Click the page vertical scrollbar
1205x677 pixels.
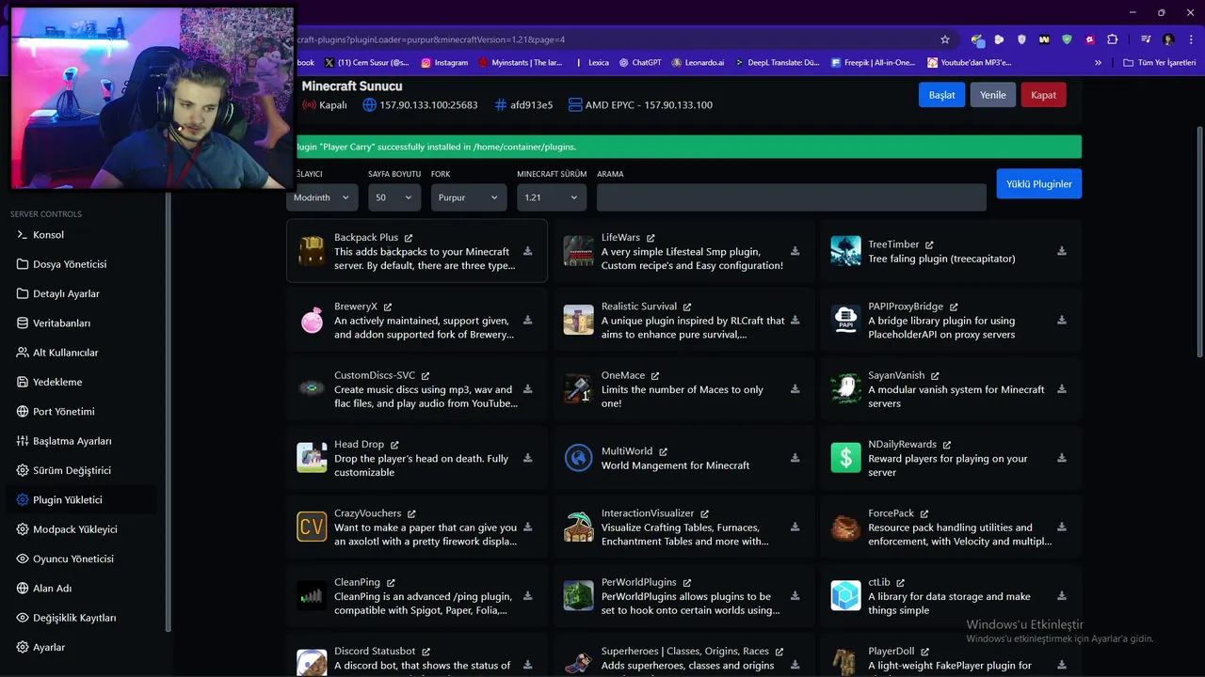pos(1199,240)
